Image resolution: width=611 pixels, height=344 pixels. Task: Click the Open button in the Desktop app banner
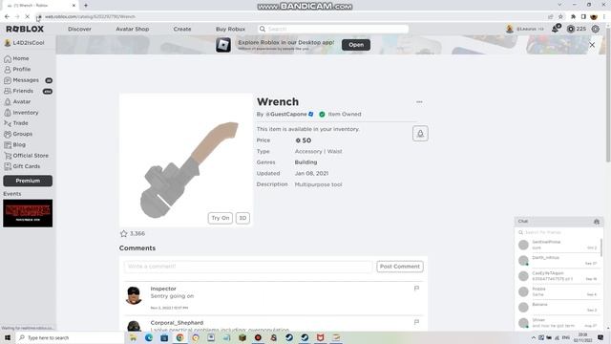[356, 45]
